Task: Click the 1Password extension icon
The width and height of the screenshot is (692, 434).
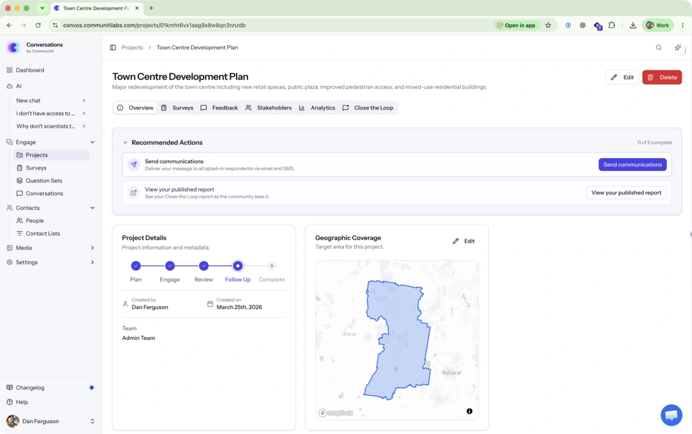Action: [568, 25]
